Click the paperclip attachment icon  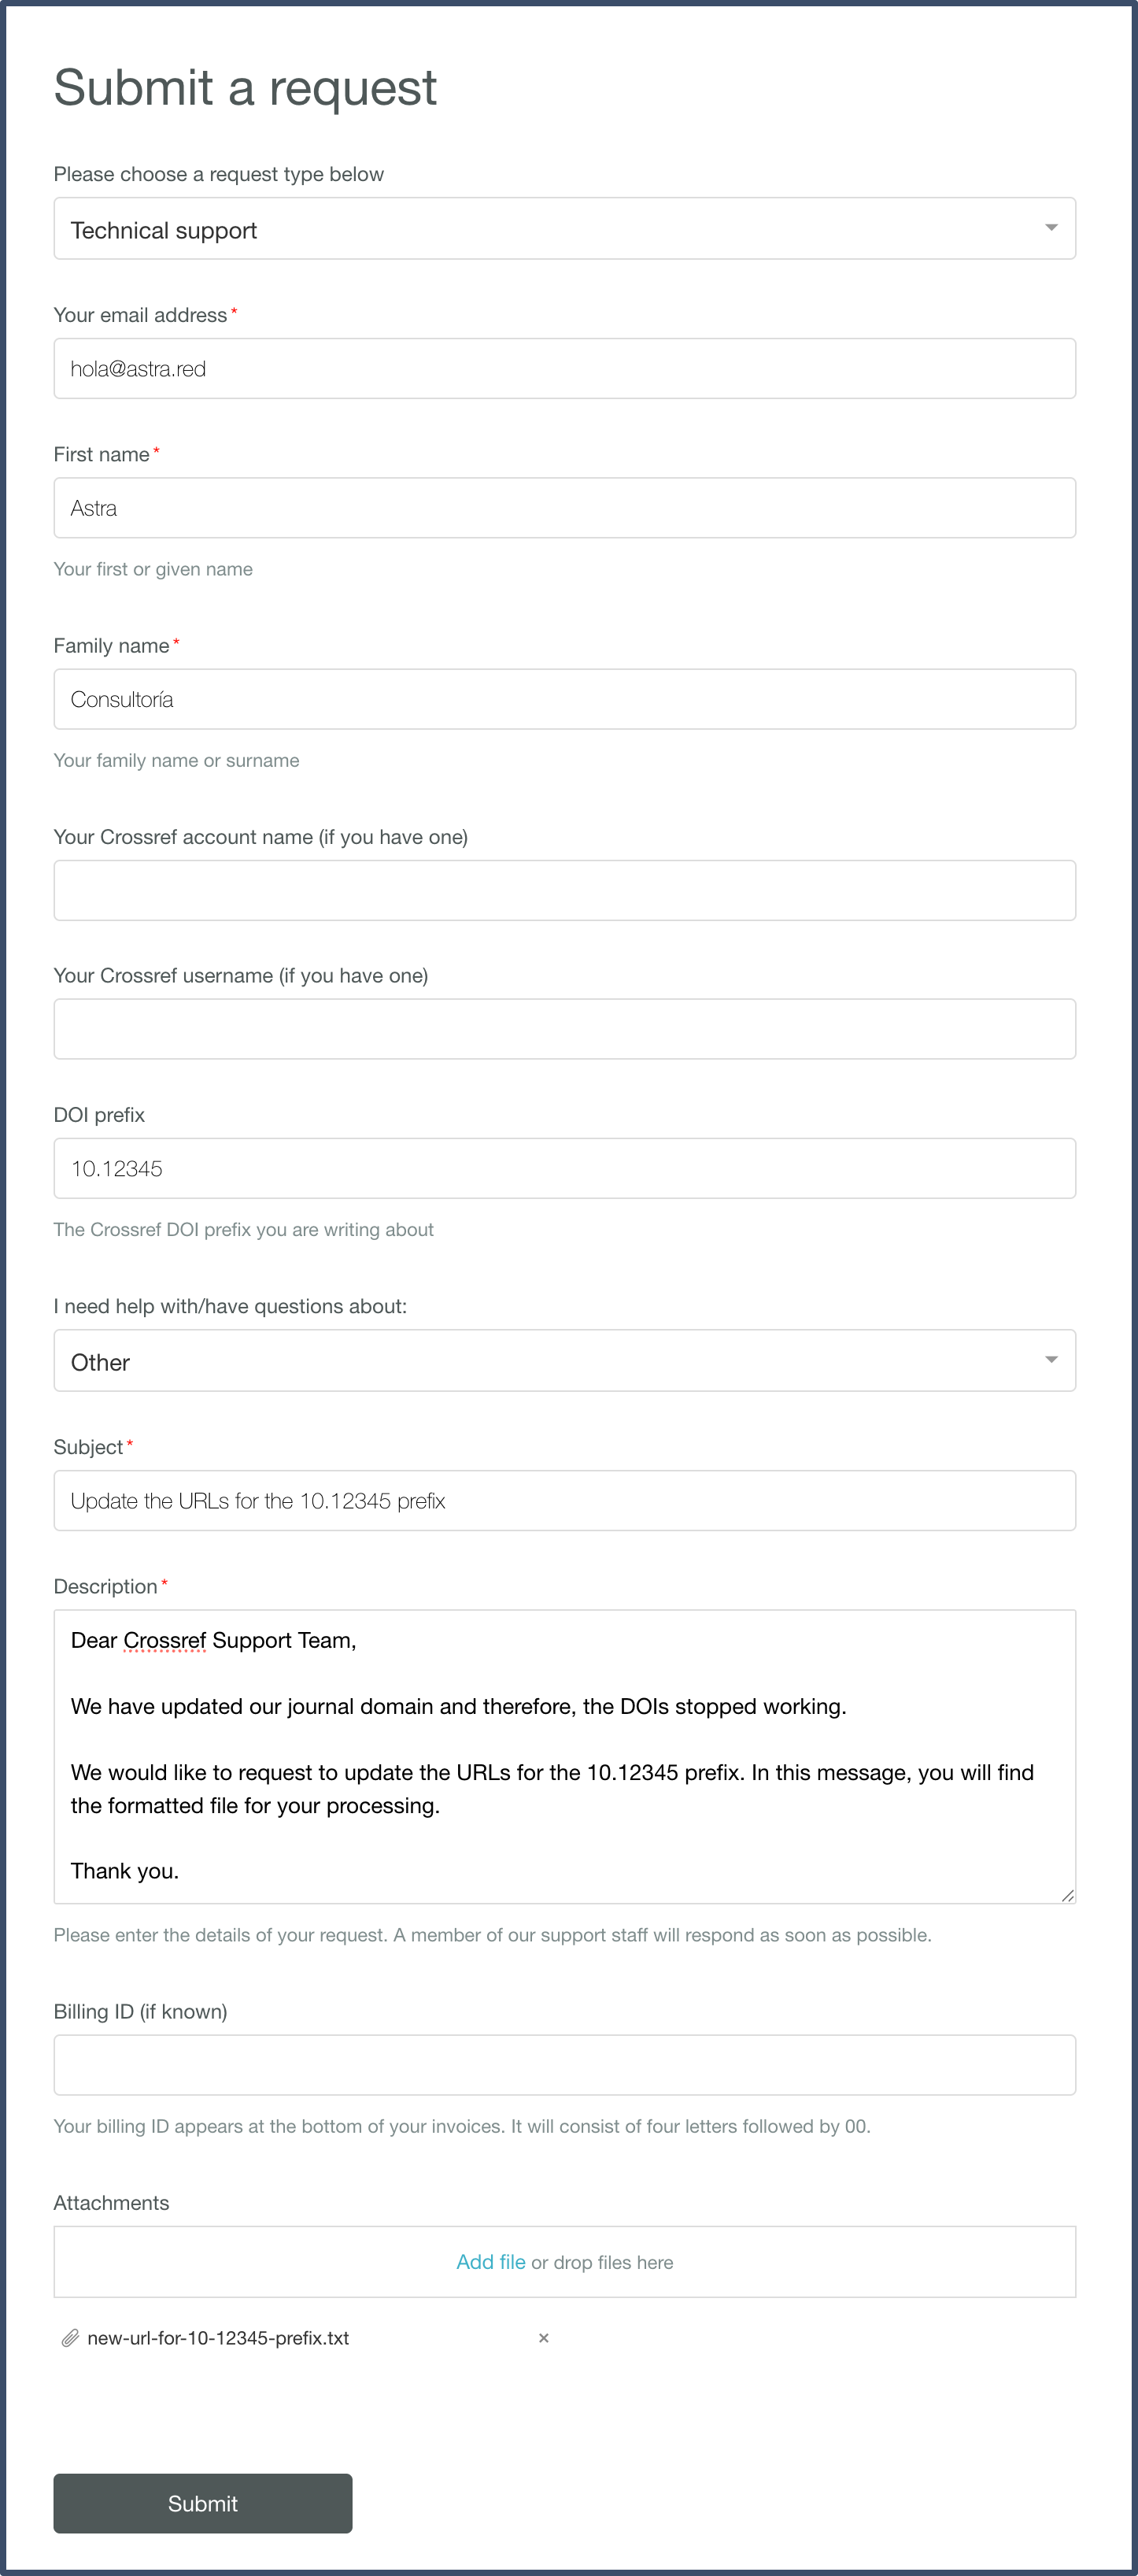70,2338
